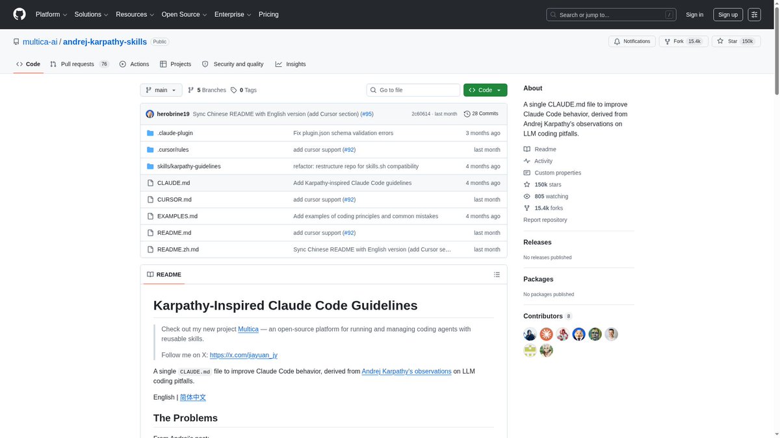Viewport: 780px width, 438px height.
Task: Click the Notifications bell button
Action: pos(632,42)
